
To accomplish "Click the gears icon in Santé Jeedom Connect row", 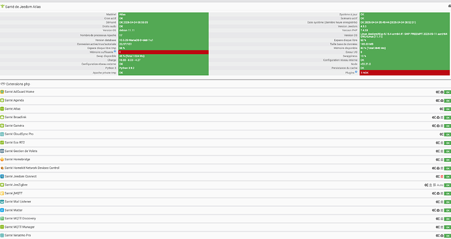I will (437, 176).
